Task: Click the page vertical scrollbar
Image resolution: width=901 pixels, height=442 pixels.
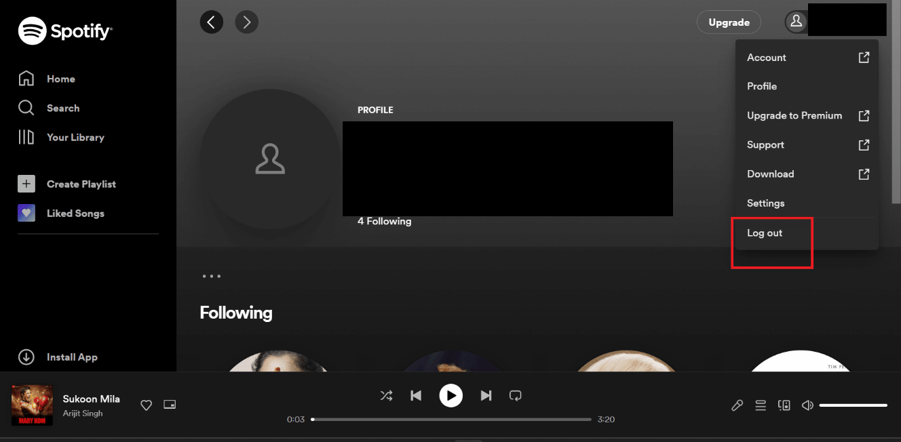Action: tap(897, 102)
